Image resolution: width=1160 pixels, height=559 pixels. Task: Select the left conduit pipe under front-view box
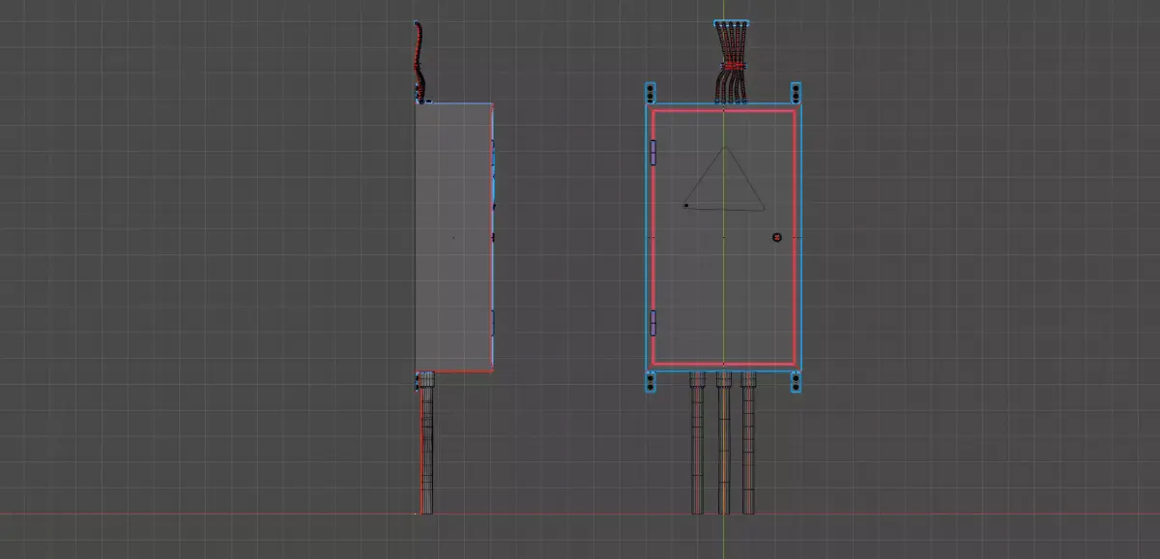(699, 443)
